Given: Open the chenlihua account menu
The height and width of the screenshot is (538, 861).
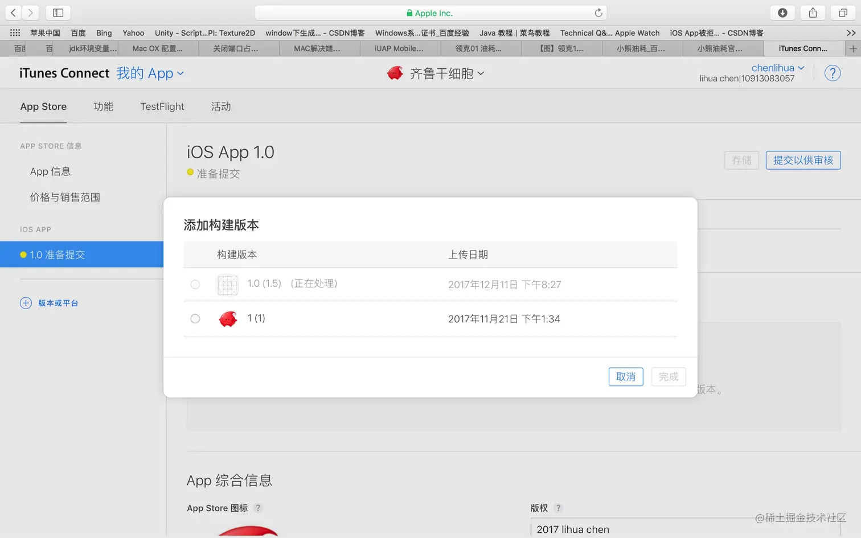Looking at the screenshot, I should click(x=778, y=68).
